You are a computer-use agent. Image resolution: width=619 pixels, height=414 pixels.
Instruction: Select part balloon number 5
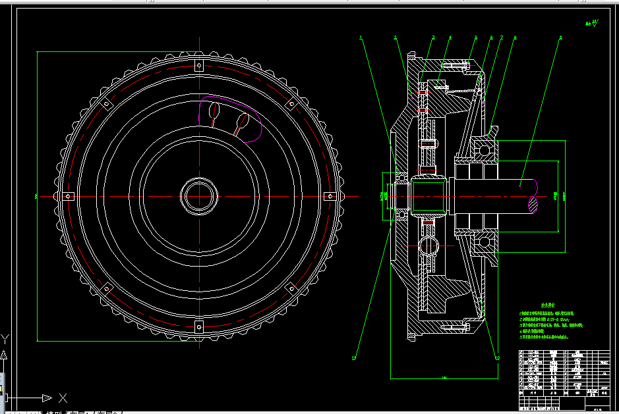[476, 38]
